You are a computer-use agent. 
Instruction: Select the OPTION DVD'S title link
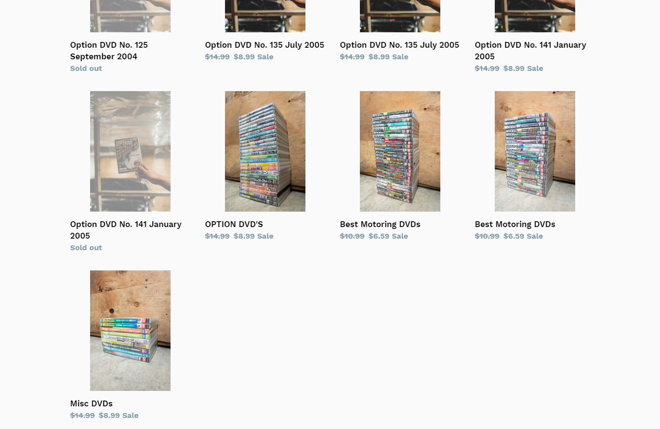(x=234, y=224)
